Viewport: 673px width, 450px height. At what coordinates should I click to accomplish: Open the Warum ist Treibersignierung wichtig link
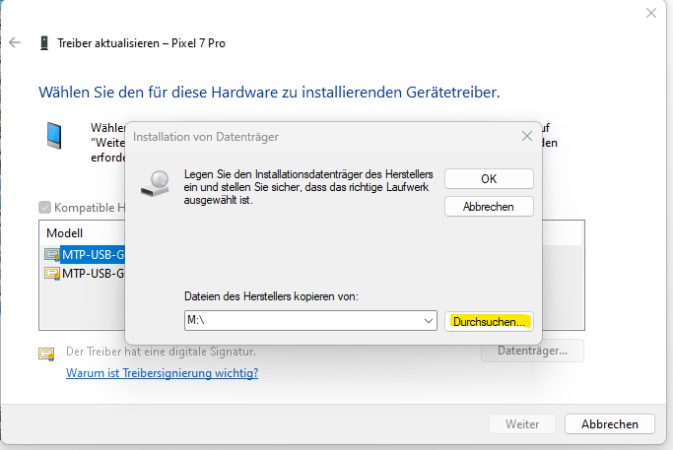[x=162, y=373]
